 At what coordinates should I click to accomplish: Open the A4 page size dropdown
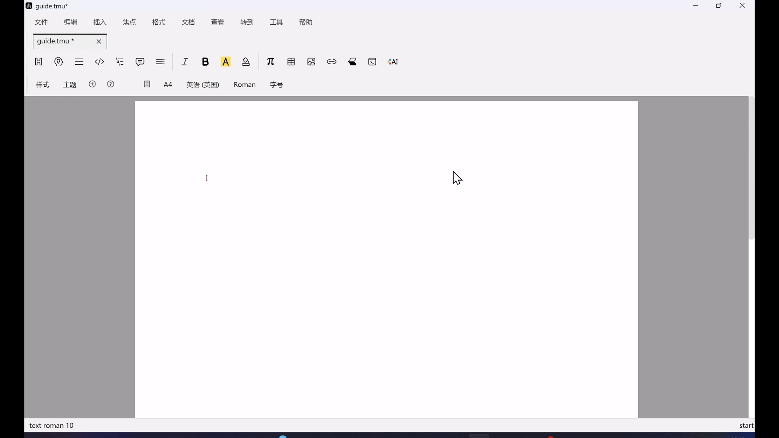tap(168, 84)
